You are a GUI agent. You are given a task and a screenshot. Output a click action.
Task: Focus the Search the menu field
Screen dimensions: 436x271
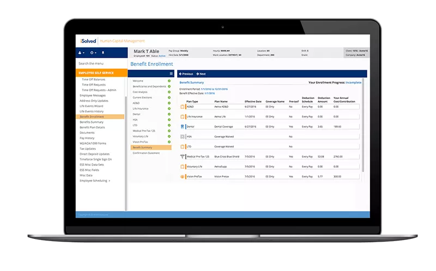(101, 64)
